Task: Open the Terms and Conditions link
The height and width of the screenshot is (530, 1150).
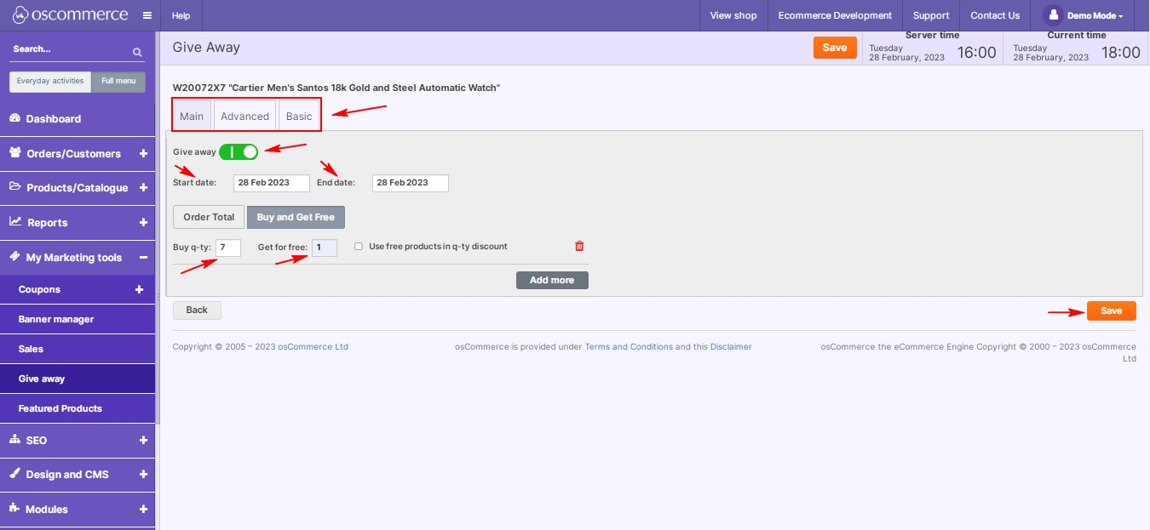Action: click(629, 346)
